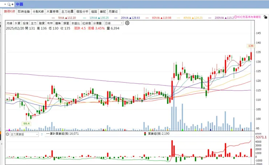Click the 145 label on price axis
This screenshot has width=269, height=165.
(258, 33)
